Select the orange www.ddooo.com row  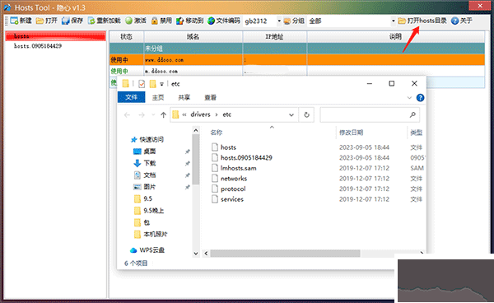[296, 60]
